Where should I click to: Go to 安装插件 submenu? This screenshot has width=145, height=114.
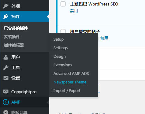click(x=12, y=37)
